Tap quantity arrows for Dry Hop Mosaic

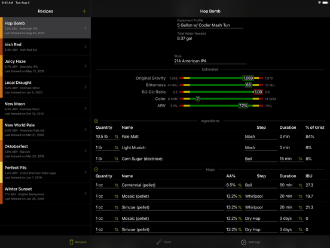[117, 219]
